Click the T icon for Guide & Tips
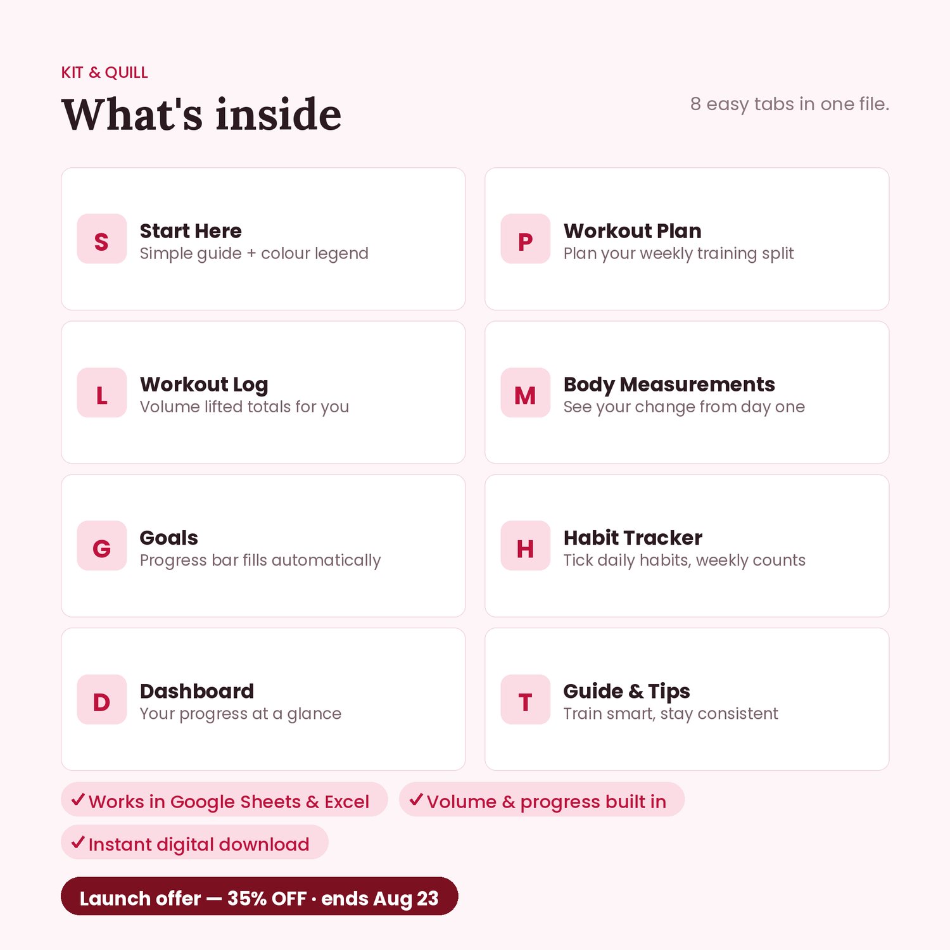 pos(525,699)
